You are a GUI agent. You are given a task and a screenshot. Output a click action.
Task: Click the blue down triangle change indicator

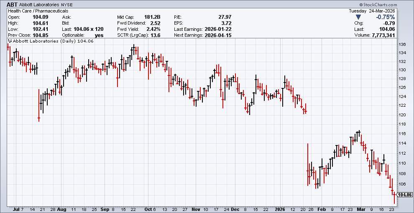click(358, 17)
